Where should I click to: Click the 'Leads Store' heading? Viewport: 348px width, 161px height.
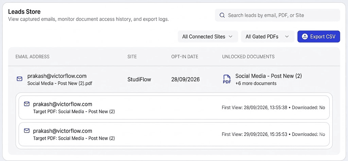pos(24,12)
